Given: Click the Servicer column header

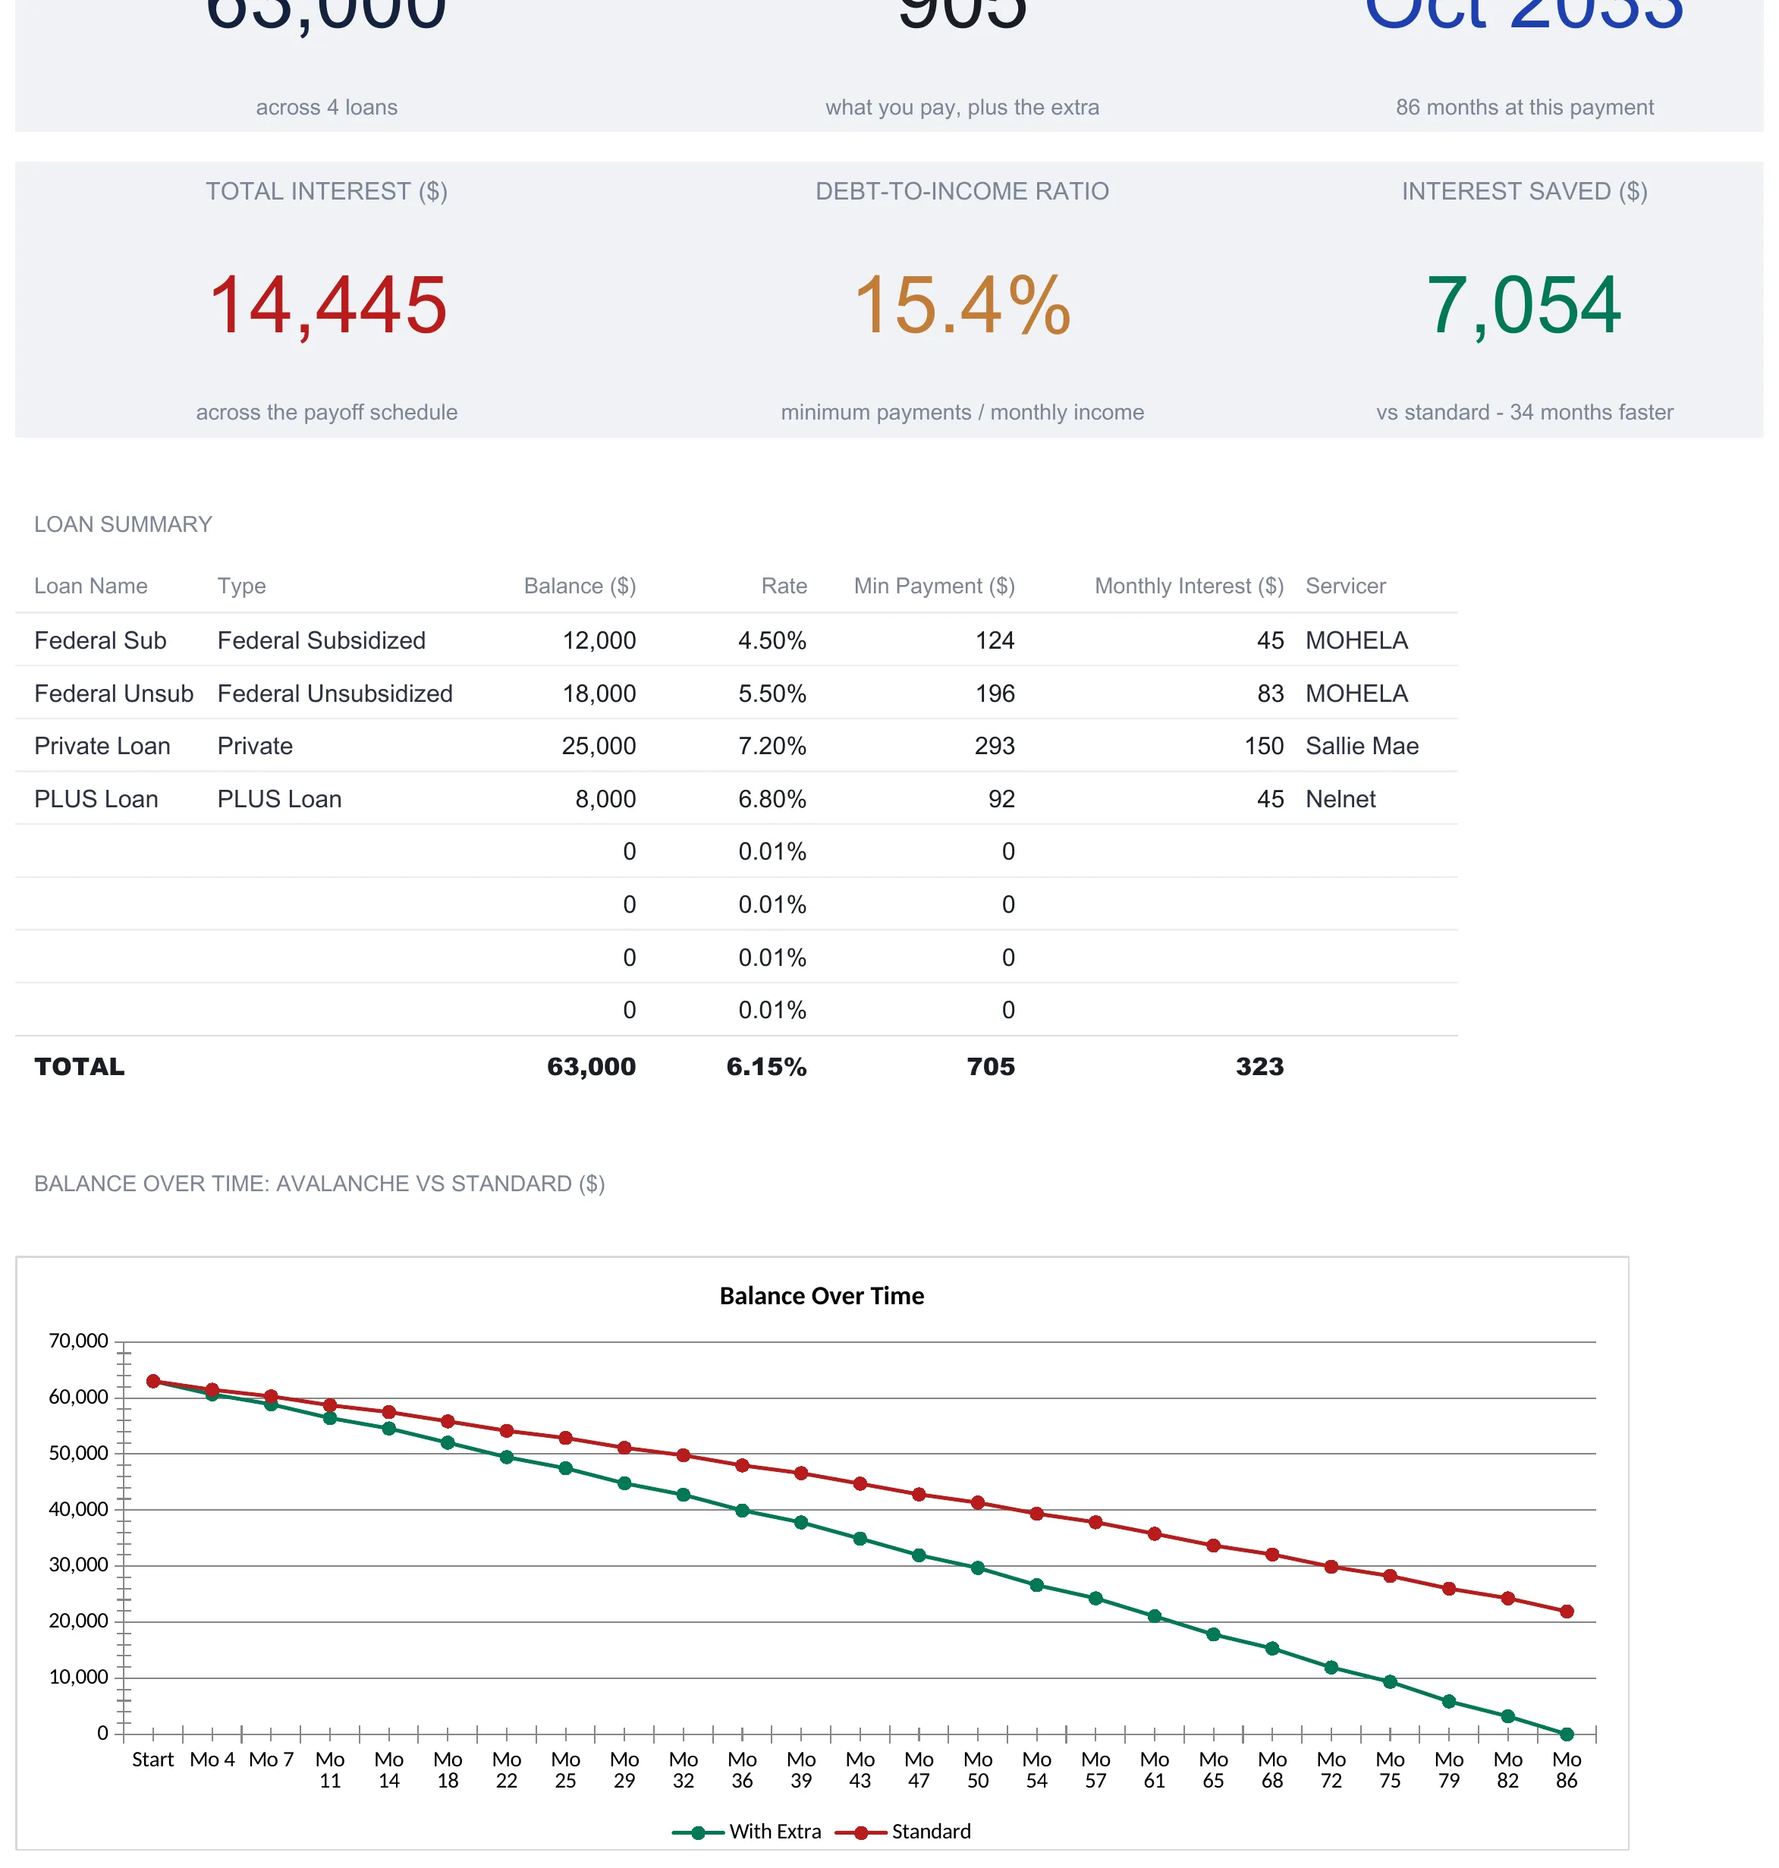Looking at the screenshot, I should pos(1346,586).
